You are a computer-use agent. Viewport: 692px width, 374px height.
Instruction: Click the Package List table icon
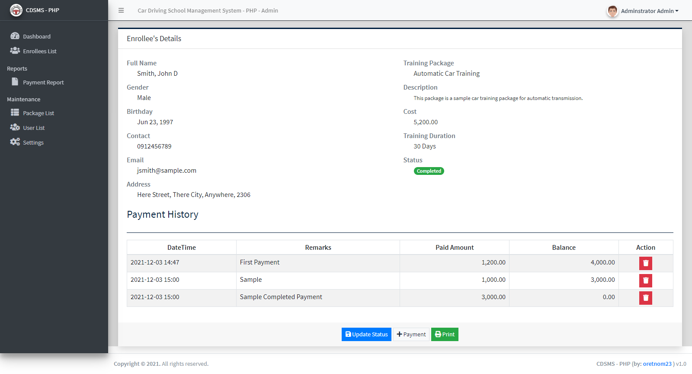click(x=15, y=113)
